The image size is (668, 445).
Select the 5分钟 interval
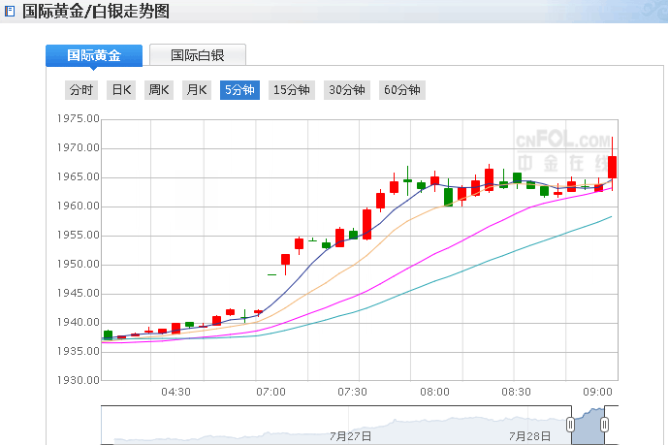239,90
